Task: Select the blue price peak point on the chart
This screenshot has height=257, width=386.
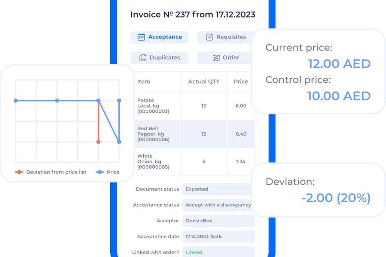Action: click(99, 99)
